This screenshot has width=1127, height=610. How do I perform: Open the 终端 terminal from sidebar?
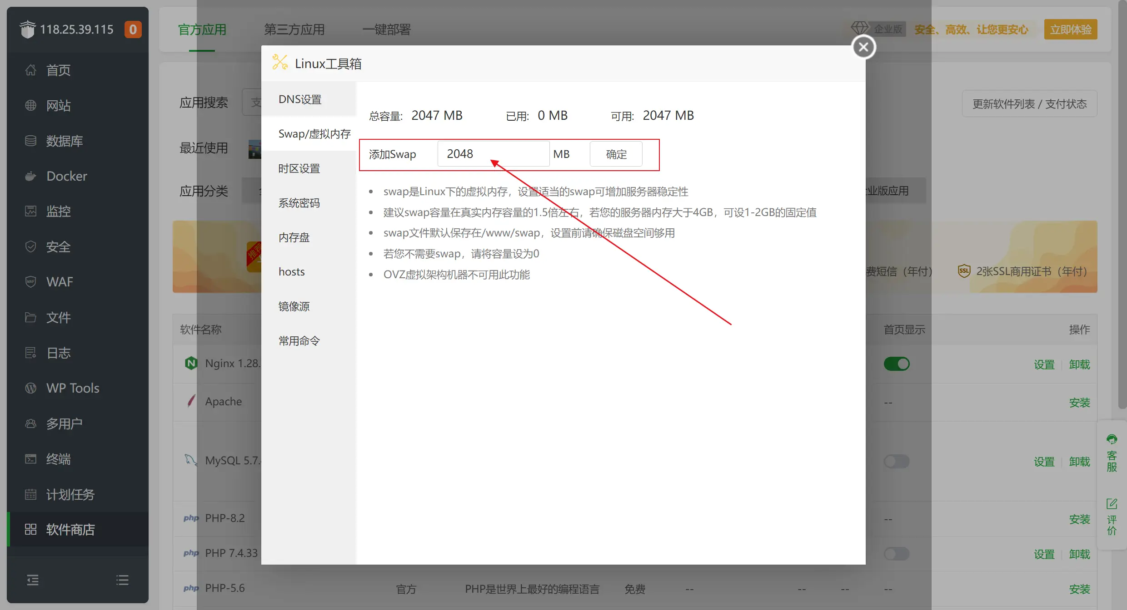(x=58, y=459)
